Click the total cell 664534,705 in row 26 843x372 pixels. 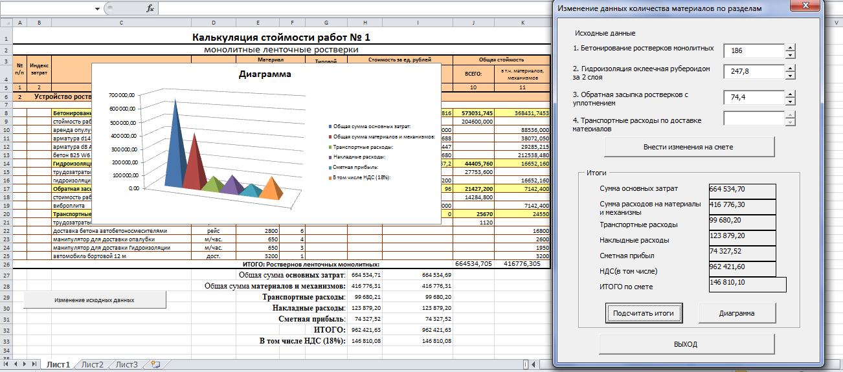474,264
